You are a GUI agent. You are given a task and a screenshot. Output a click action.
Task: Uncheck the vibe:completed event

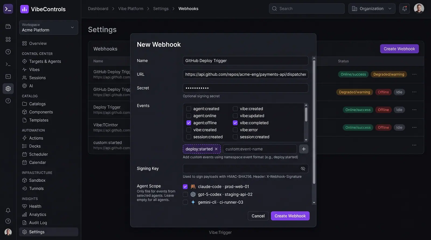click(x=235, y=123)
